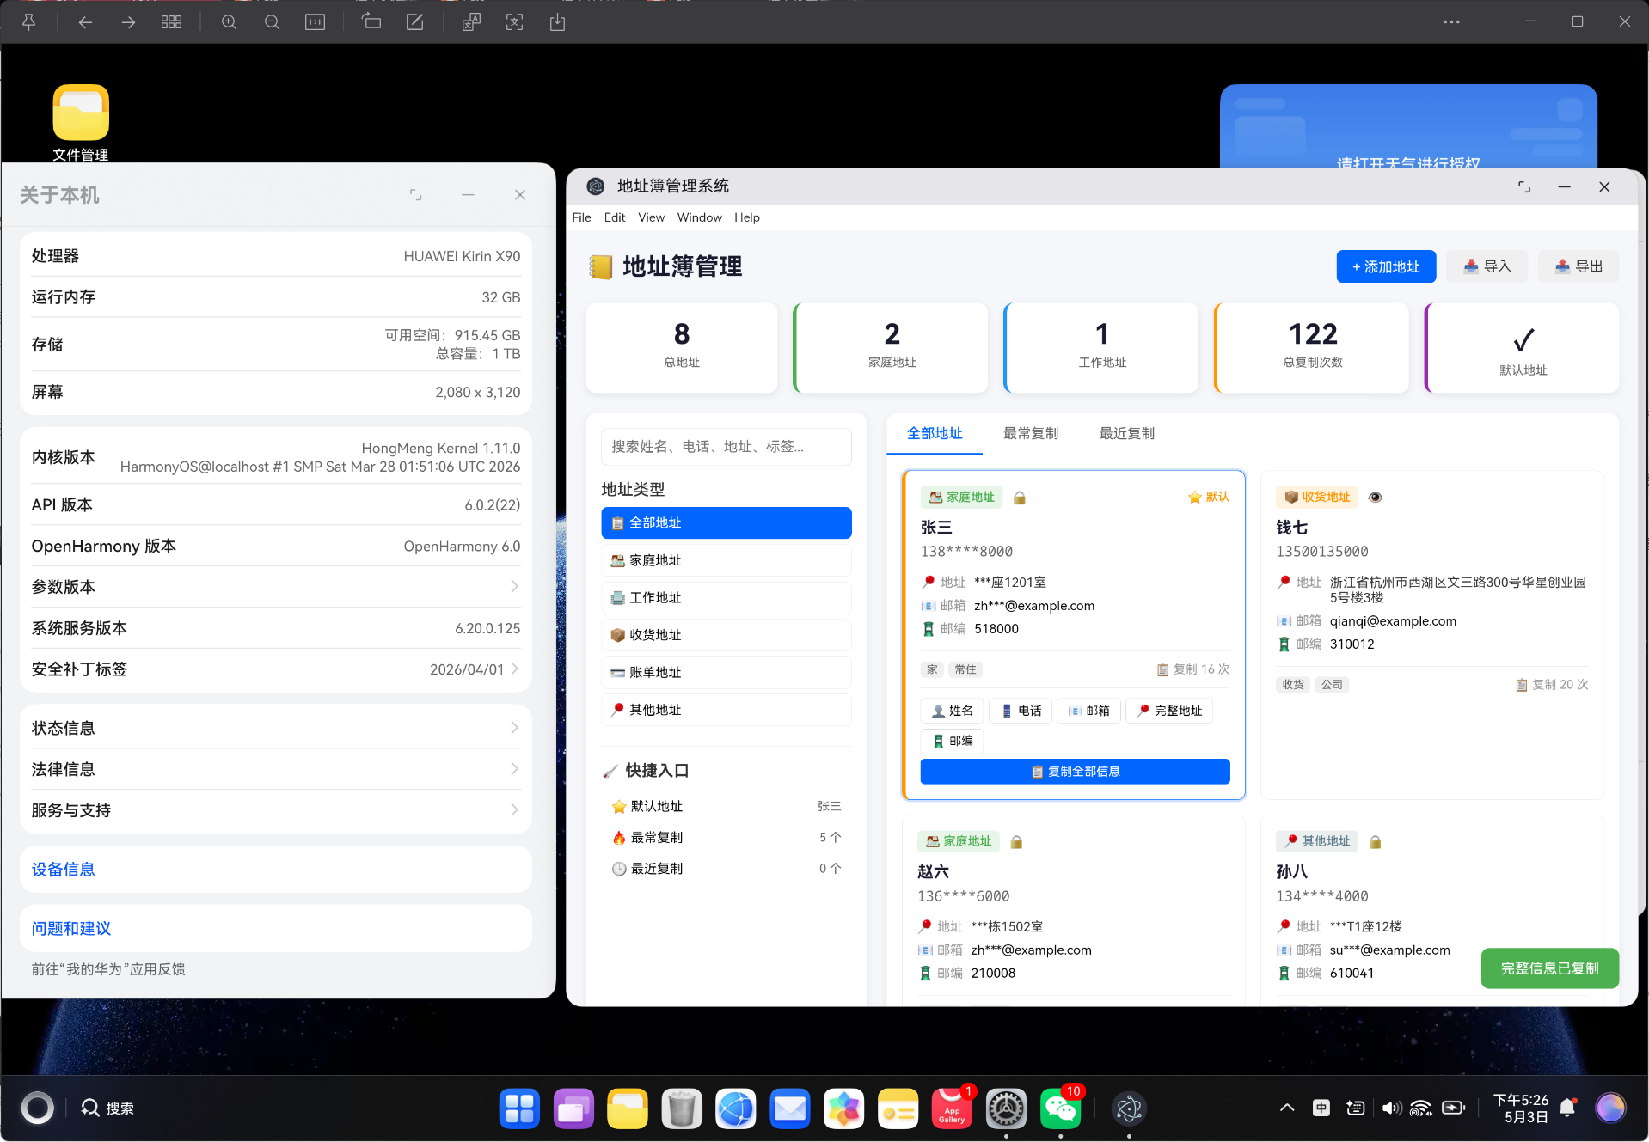Screen dimensions: 1649x1142
Task: Open 最常复制 quick entry in sidebar
Action: click(726, 837)
